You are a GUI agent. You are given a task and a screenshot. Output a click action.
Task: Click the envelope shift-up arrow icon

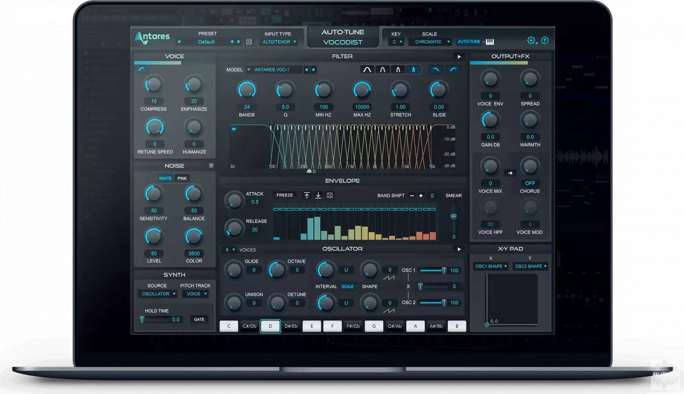click(307, 196)
